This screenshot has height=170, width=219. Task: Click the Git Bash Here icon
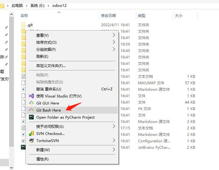(x=31, y=110)
